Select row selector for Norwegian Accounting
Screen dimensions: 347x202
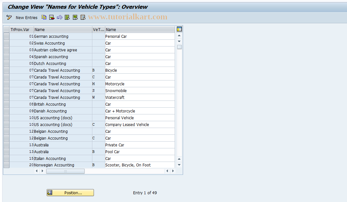6,165
